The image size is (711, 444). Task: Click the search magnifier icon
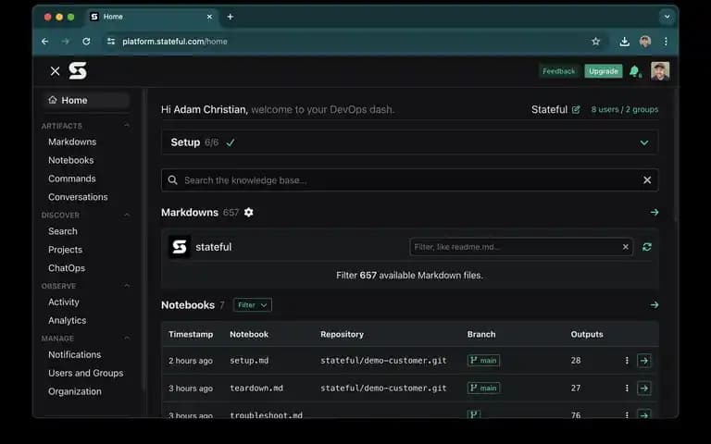172,179
